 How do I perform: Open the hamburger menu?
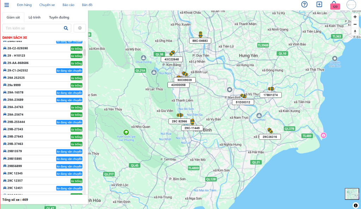(x=7, y=5)
